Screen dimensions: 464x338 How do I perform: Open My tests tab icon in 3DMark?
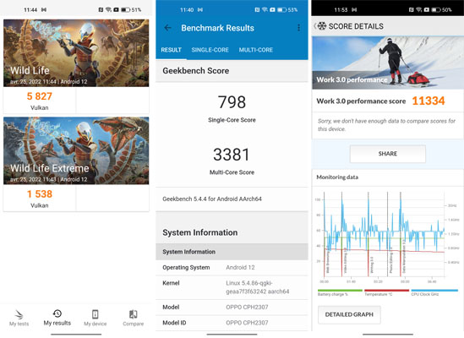[19, 314]
